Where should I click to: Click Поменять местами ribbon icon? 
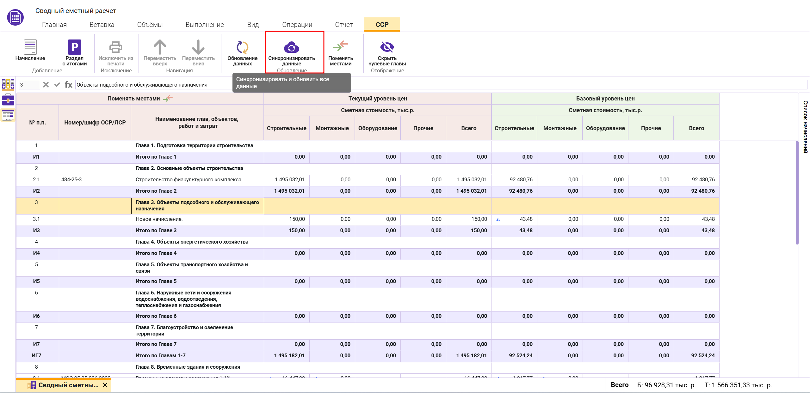[x=340, y=47]
